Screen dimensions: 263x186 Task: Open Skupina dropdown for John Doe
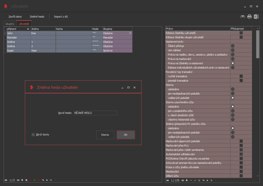click(130, 33)
